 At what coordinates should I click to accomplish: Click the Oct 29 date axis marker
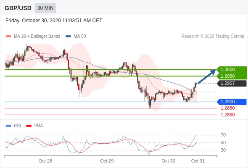[x=107, y=161]
